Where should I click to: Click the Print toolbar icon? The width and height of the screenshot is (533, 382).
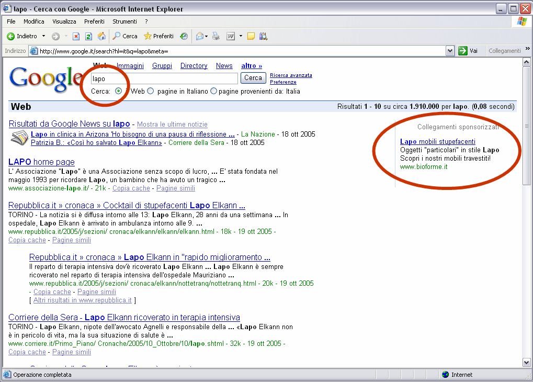pyautogui.click(x=216, y=36)
